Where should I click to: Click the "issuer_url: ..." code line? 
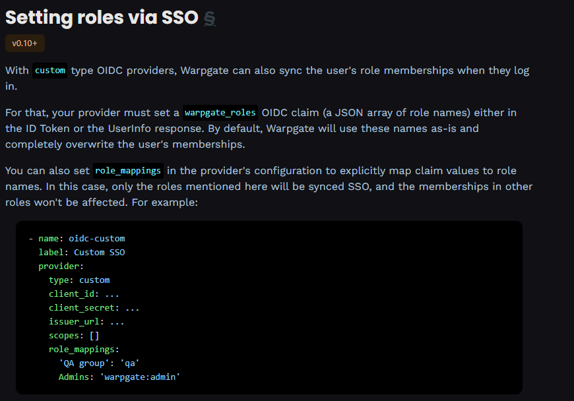pyautogui.click(x=86, y=322)
